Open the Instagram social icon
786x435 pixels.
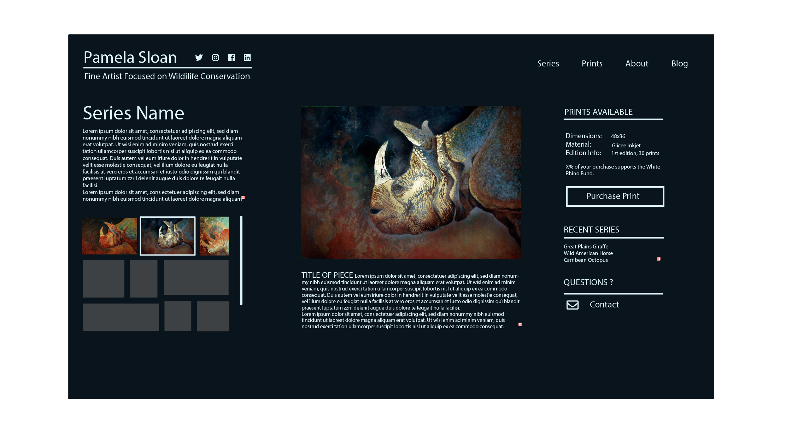point(215,58)
